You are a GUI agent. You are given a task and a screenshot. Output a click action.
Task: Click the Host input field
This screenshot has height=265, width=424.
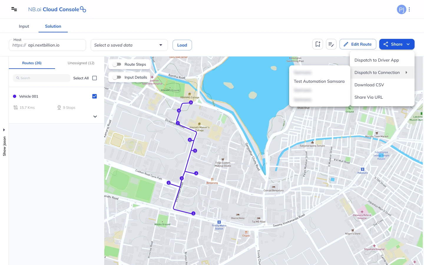pos(47,45)
